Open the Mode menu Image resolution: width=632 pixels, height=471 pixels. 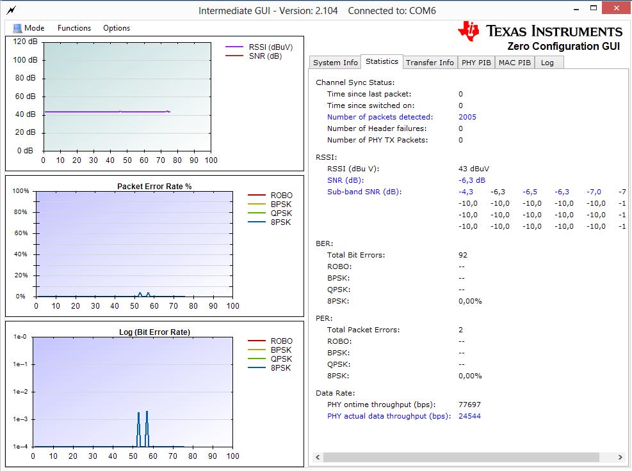(x=29, y=28)
